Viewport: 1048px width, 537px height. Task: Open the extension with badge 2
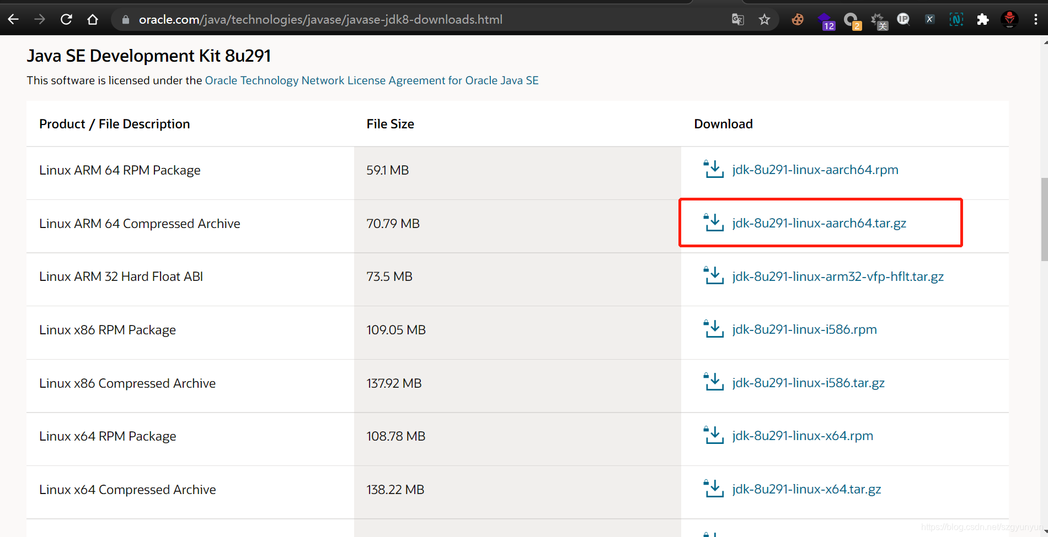click(852, 21)
